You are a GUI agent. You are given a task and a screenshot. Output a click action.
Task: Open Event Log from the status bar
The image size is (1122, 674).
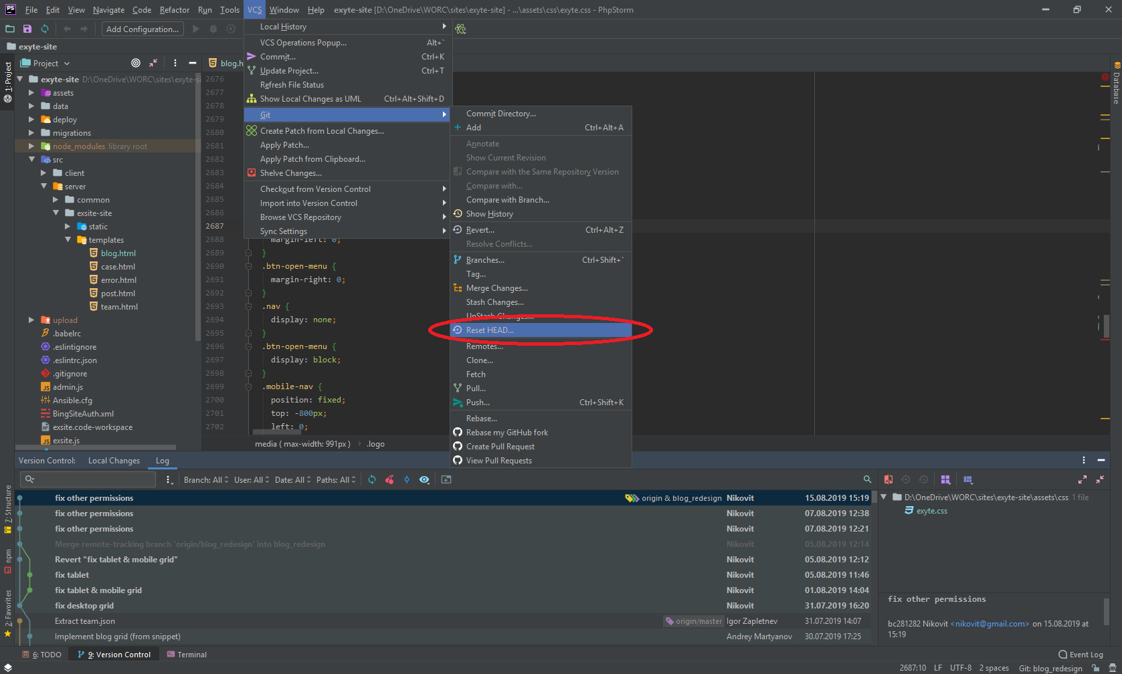coord(1081,655)
